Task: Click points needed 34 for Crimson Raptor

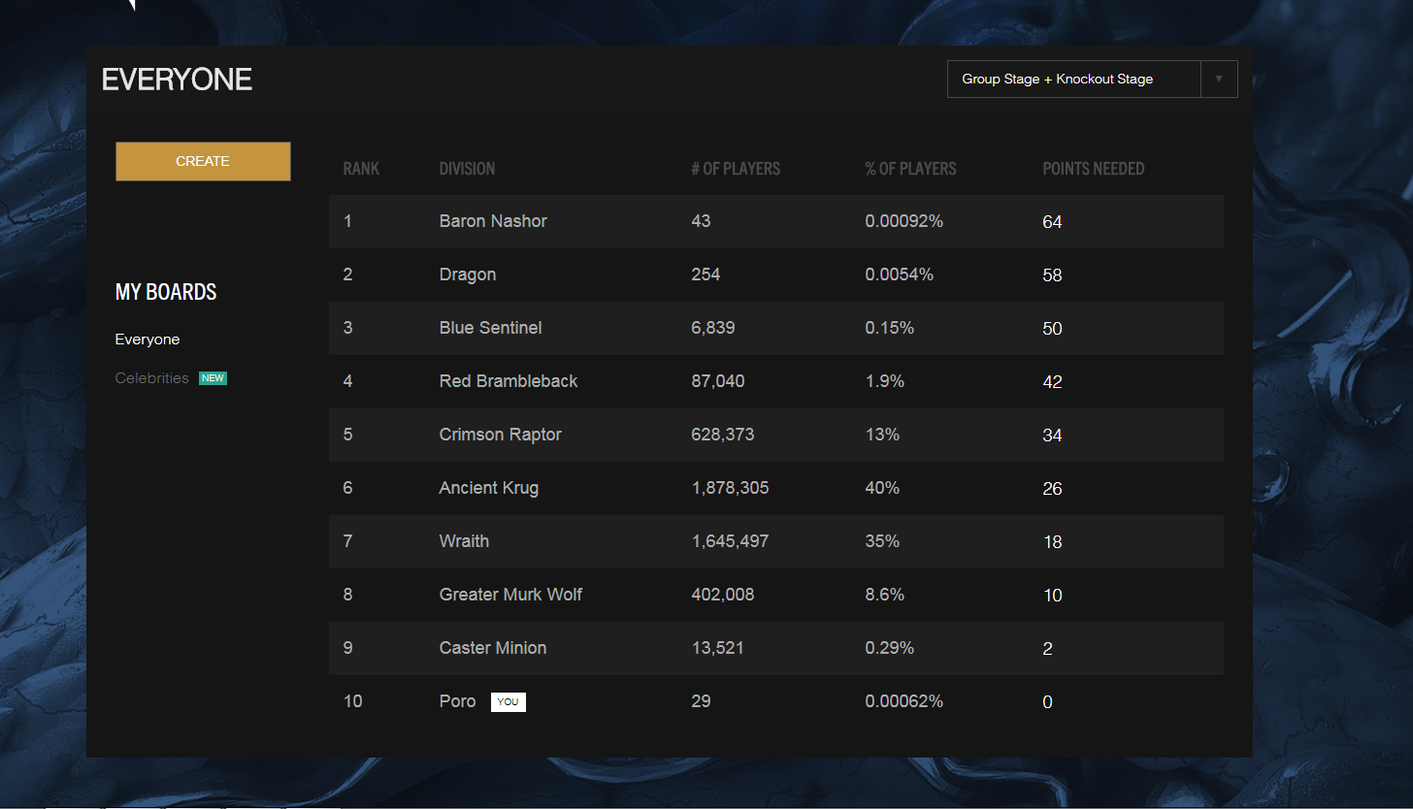Action: point(1052,436)
